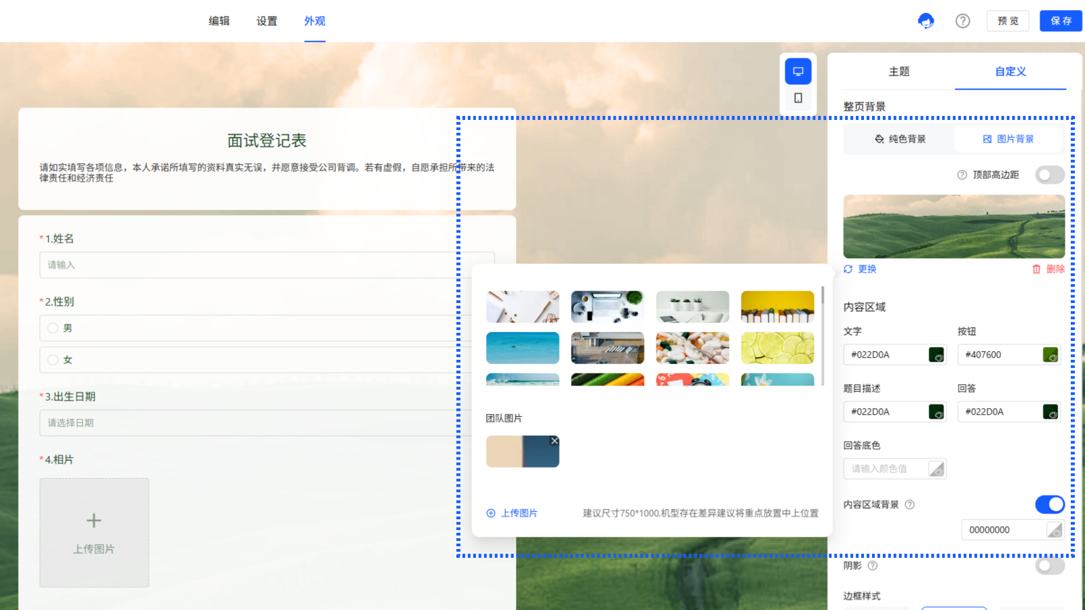Click the 保存 button

[x=1061, y=21]
